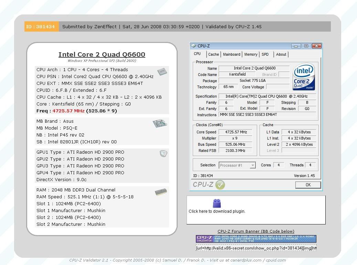Click the 'CPU PSN' line text
Image resolution: width=357 pixels, height=265 pixels.
point(95,77)
